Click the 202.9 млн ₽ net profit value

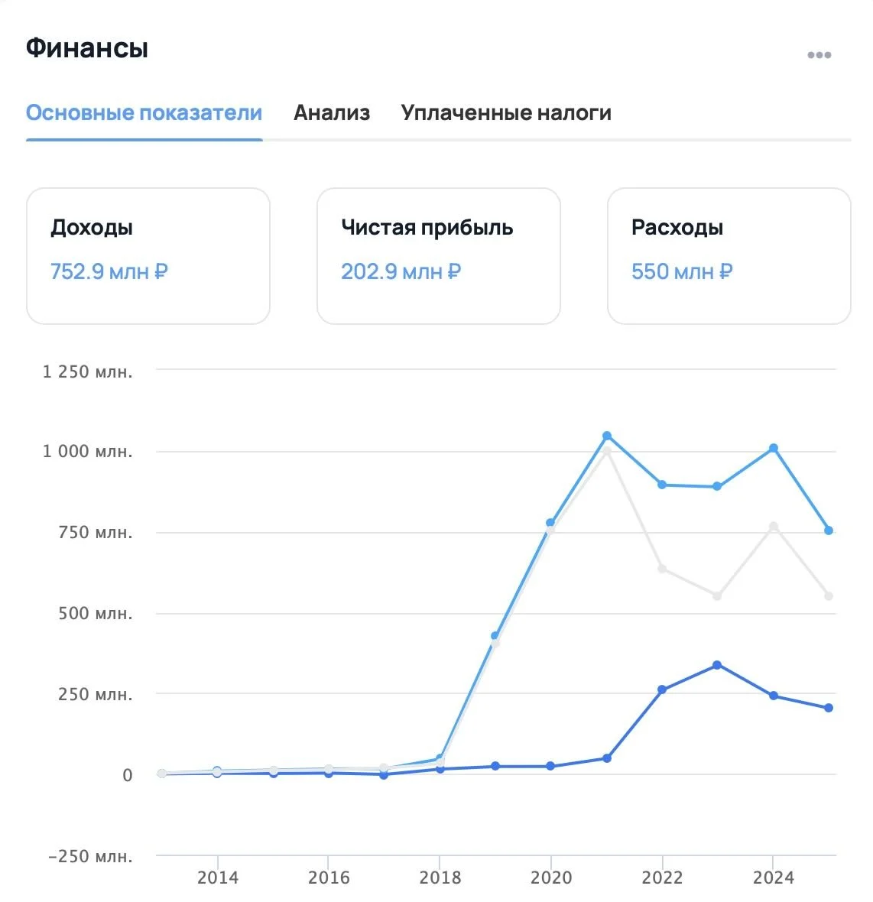click(401, 271)
